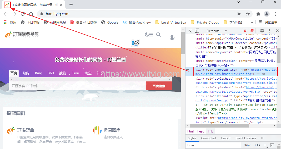Viewport: 281px width, 149px height.
Task: Select the 淘宝 search tab
Action: pyautogui.click(x=88, y=73)
